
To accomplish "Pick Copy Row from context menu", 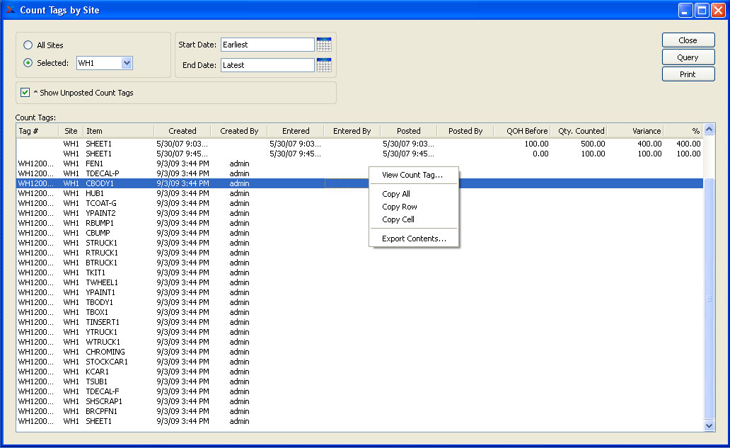I will point(400,207).
